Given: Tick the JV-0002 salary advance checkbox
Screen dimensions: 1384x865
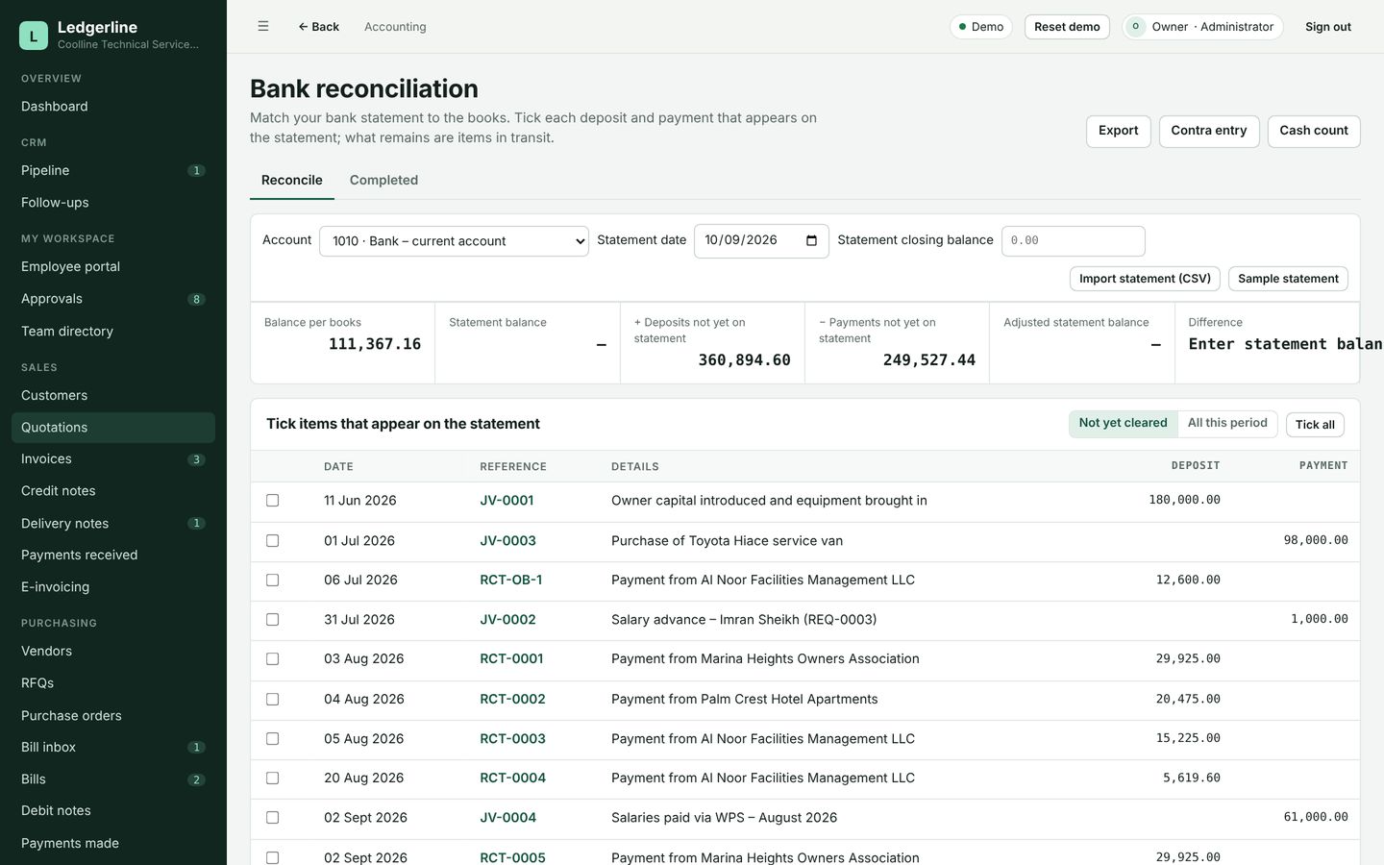Looking at the screenshot, I should pyautogui.click(x=273, y=620).
